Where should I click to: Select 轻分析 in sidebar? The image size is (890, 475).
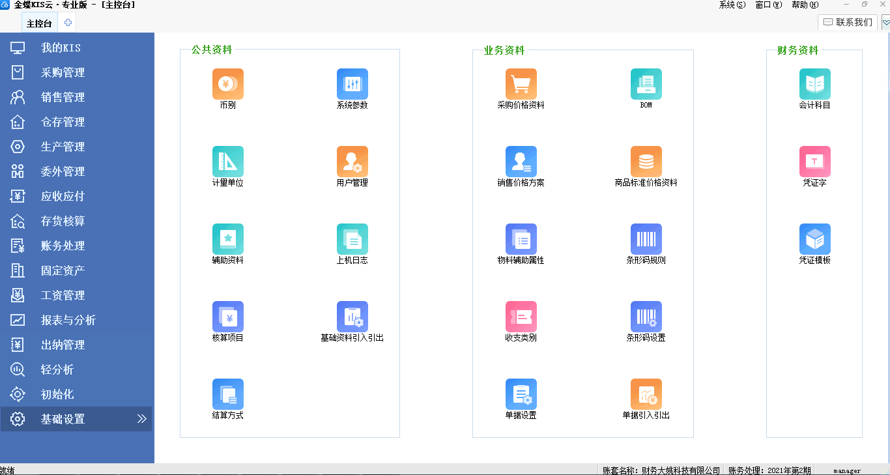[77, 369]
